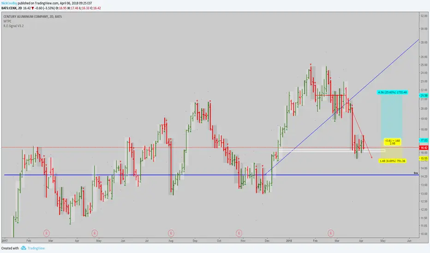Open NickCoulby author profile link

pyautogui.click(x=9, y=3)
